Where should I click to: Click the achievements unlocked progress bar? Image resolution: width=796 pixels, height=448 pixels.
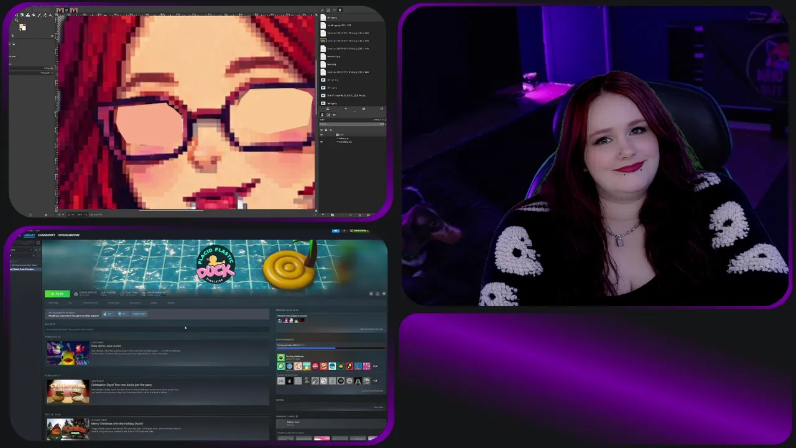pyautogui.click(x=331, y=348)
